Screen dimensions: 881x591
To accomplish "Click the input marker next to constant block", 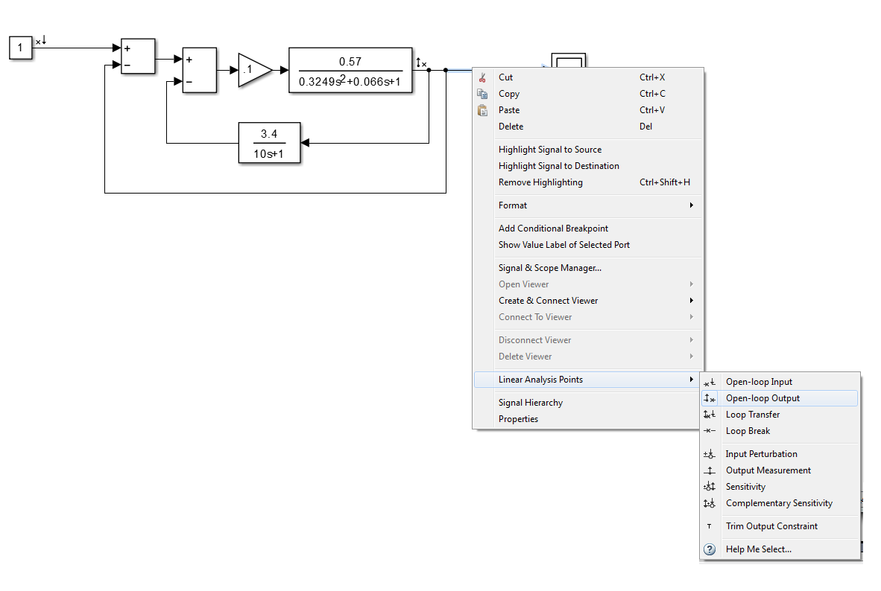I will pyautogui.click(x=41, y=41).
